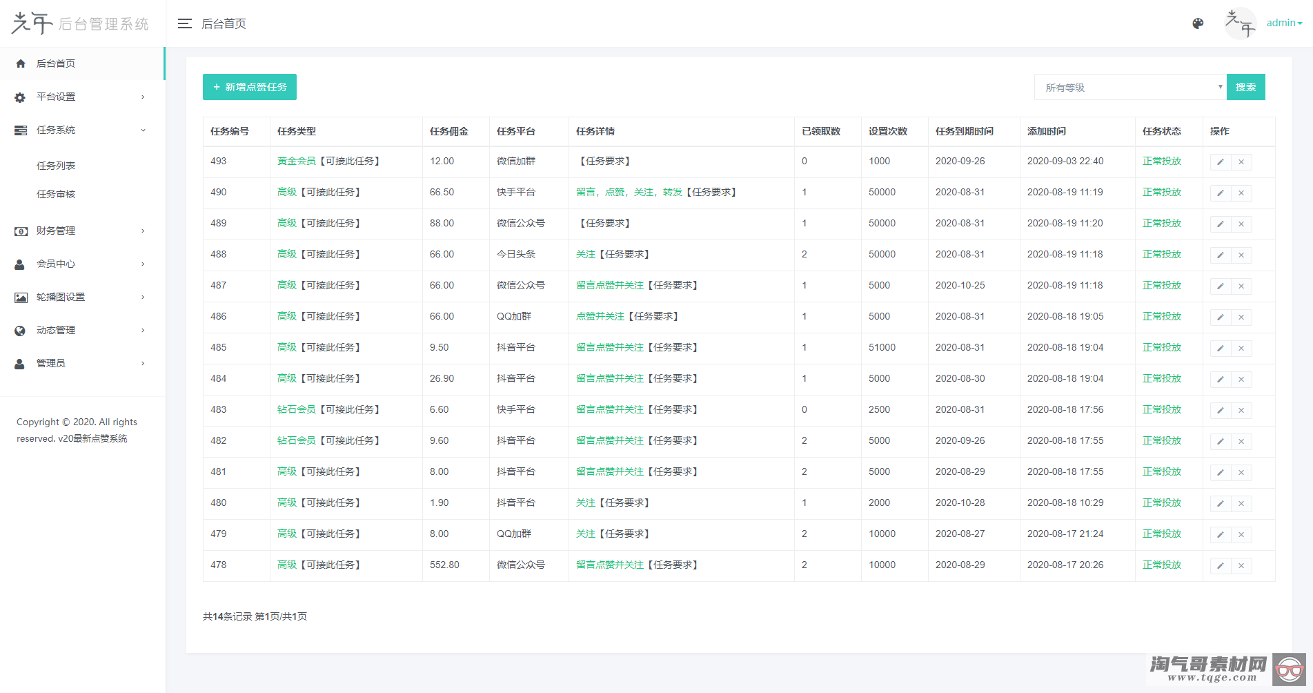Delete task 490 with the X icon
Screen dimensions: 1313x693
click(x=1241, y=193)
